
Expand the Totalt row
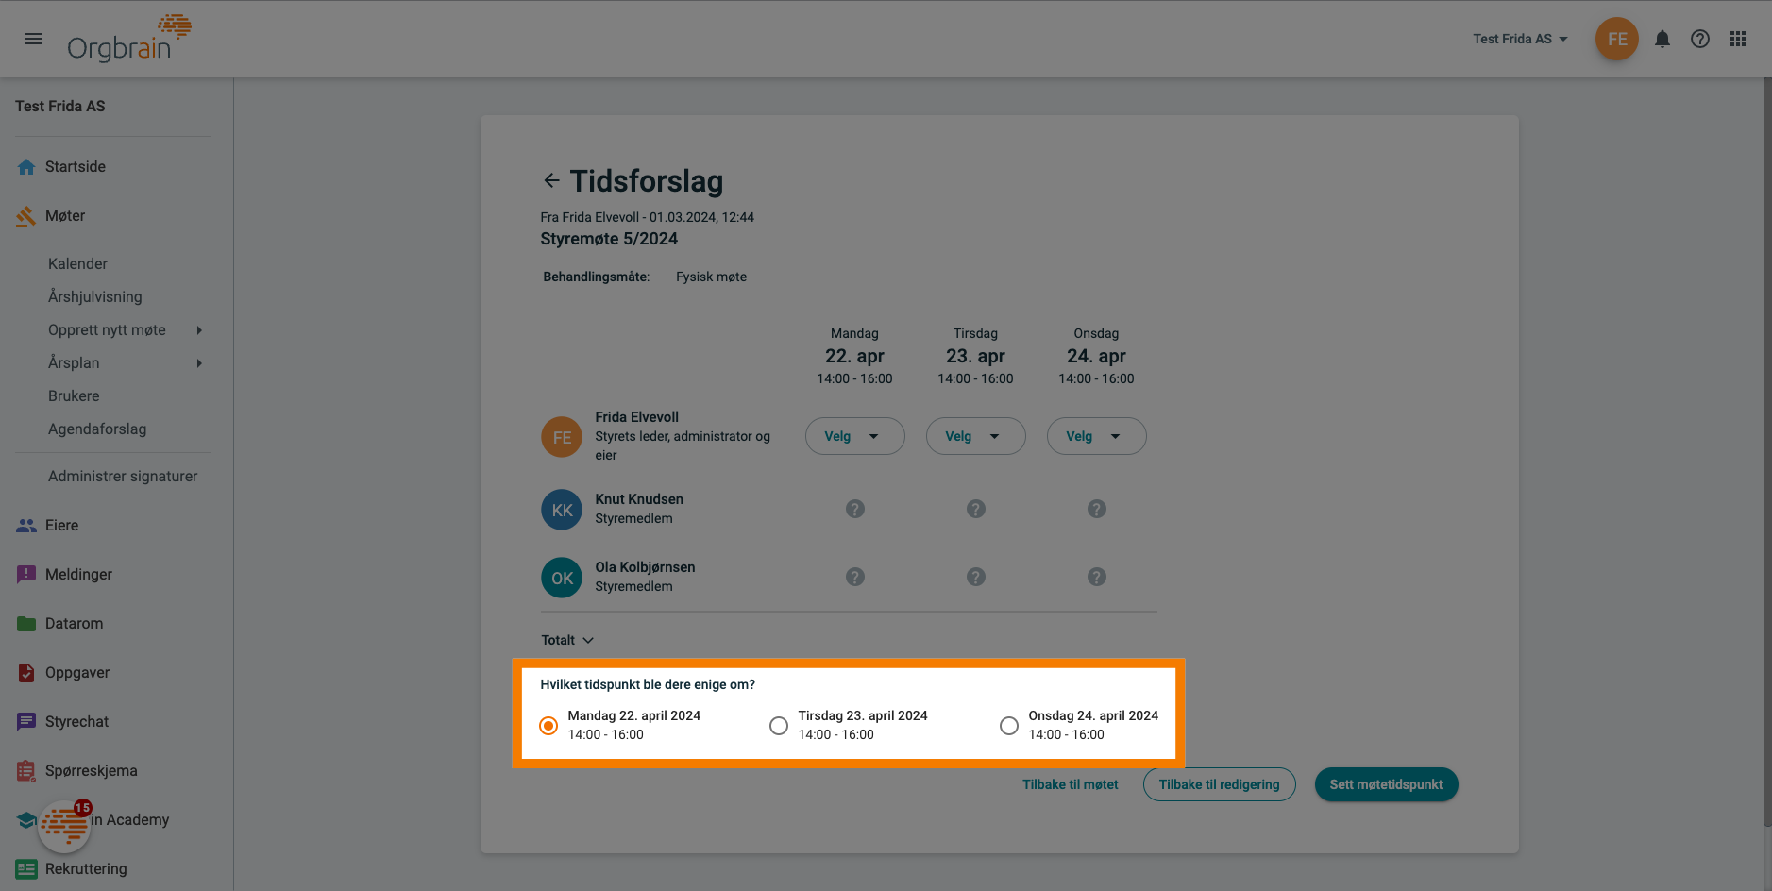(567, 640)
